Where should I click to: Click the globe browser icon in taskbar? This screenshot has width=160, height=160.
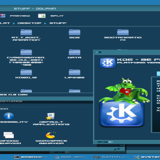(57, 157)
